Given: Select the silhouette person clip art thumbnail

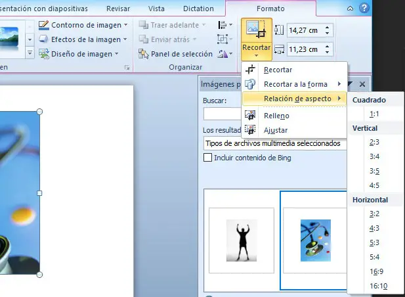Looking at the screenshot, I should click(x=242, y=240).
